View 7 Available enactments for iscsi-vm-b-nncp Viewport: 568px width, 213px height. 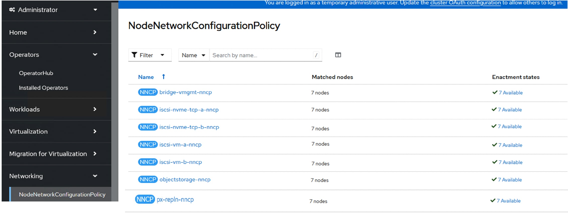(x=510, y=162)
